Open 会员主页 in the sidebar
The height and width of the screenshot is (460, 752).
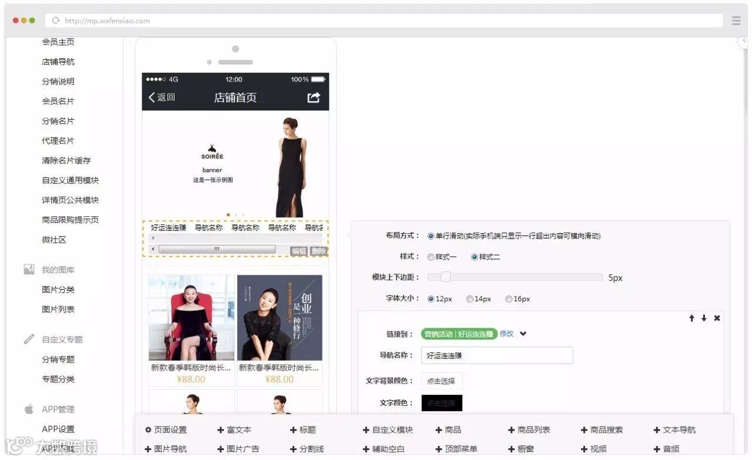tap(58, 42)
